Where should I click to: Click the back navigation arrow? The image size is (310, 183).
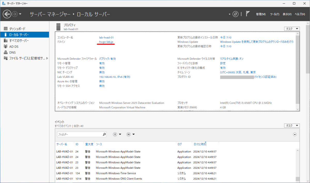click(x=7, y=14)
